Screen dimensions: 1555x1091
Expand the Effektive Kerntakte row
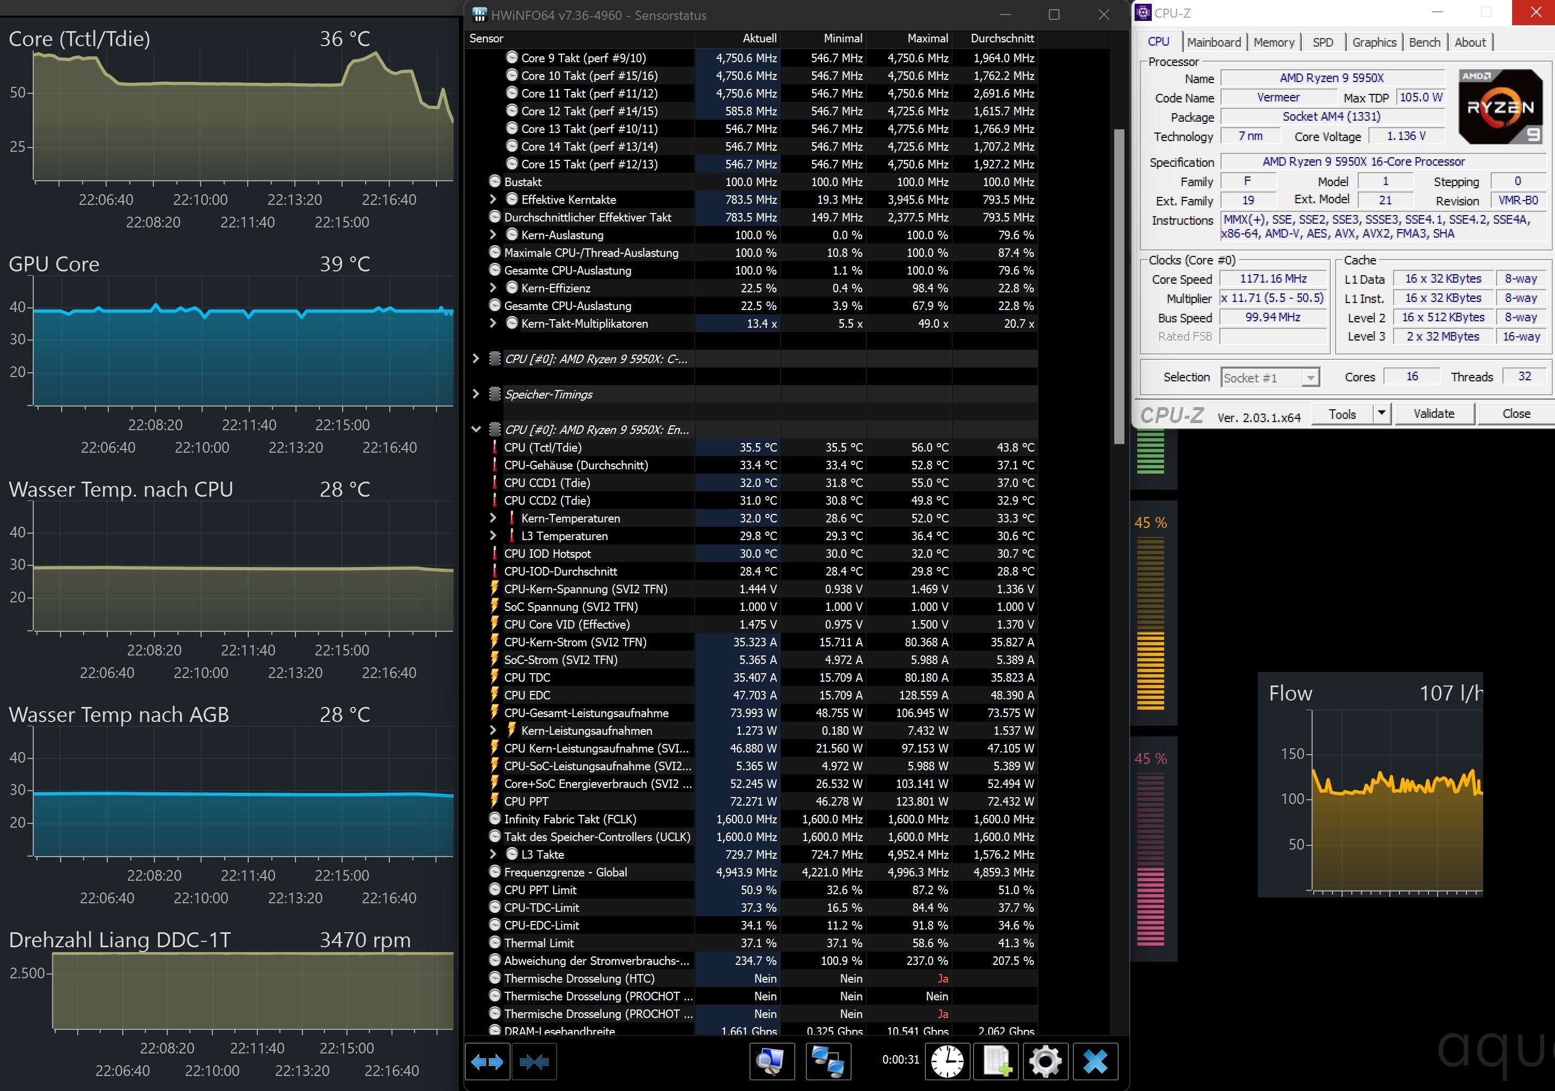[x=493, y=199]
